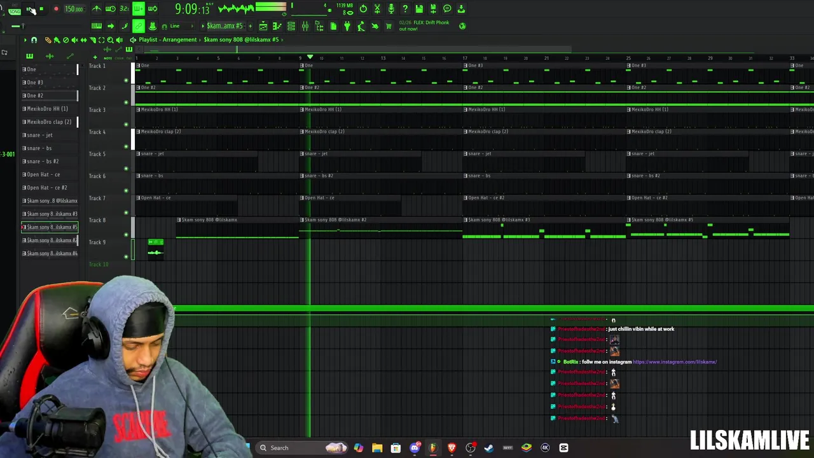Screen dimensions: 814x458
Task: Click the stamp tool icon
Action: [x=153, y=26]
